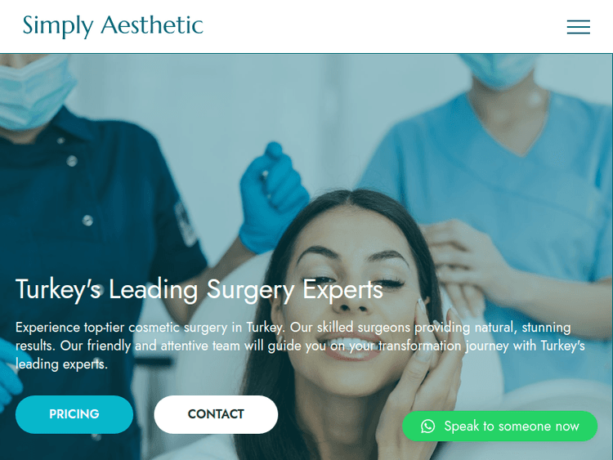Open the hamburger menu icon
613x460 pixels.
pyautogui.click(x=578, y=27)
